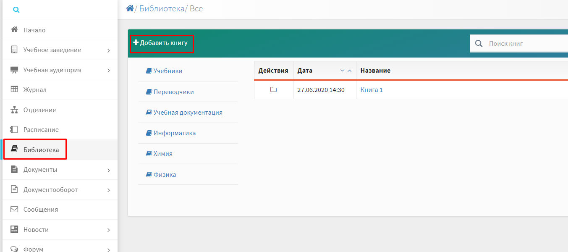Open the Документы menu item label
Screen dimensions: 568x252
[x=40, y=170]
